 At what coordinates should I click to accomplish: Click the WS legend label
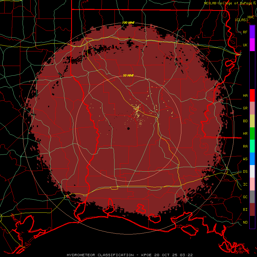pyautogui.click(x=245, y=159)
